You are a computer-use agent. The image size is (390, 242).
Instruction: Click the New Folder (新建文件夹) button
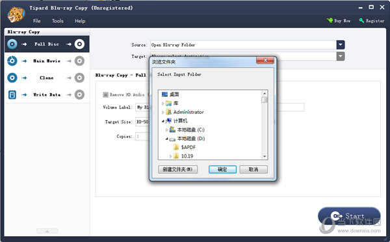(178, 169)
